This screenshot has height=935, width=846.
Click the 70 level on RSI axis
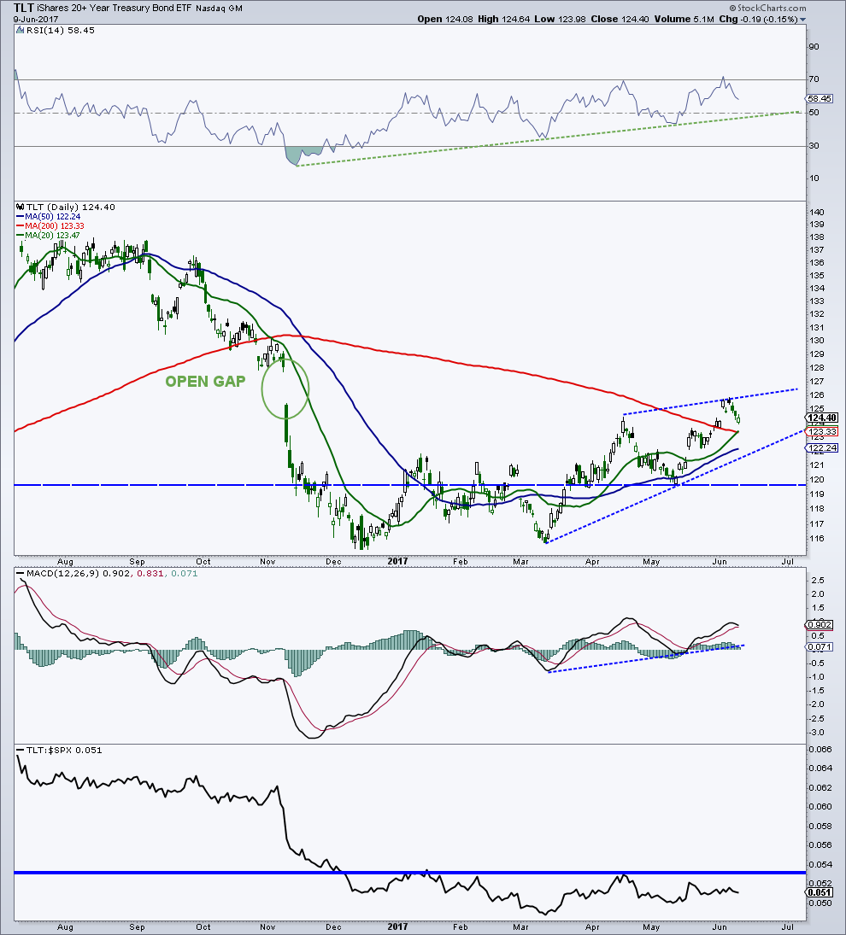pyautogui.click(x=814, y=79)
